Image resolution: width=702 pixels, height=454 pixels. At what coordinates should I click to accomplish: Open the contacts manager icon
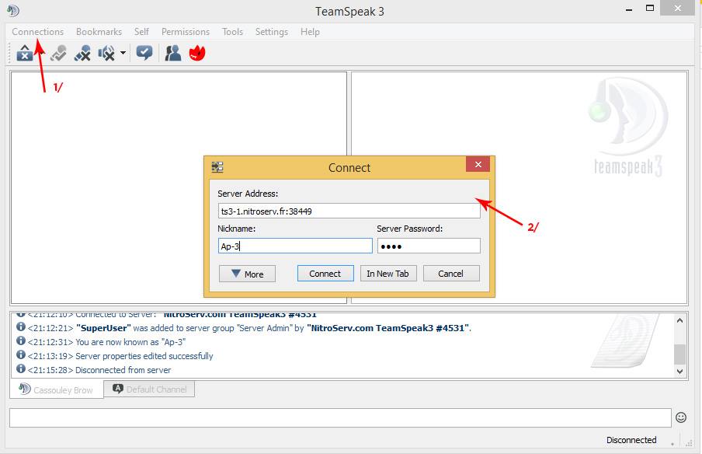172,53
